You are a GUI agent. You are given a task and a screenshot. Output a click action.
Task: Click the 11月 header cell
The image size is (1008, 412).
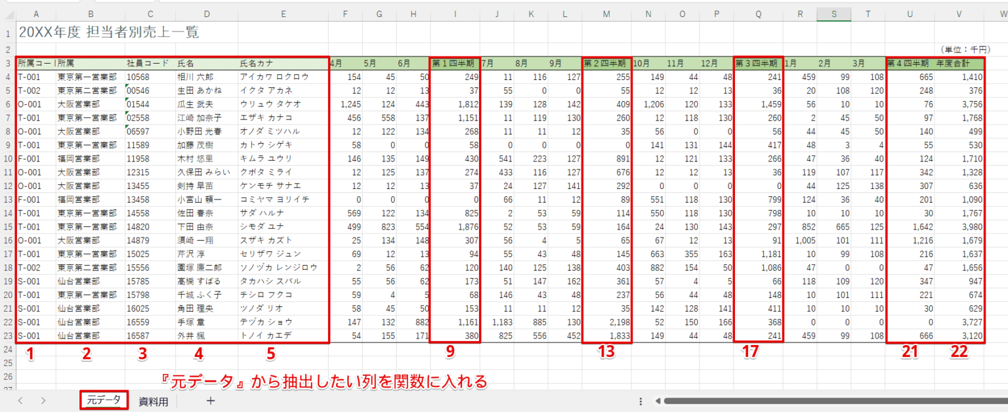(682, 64)
